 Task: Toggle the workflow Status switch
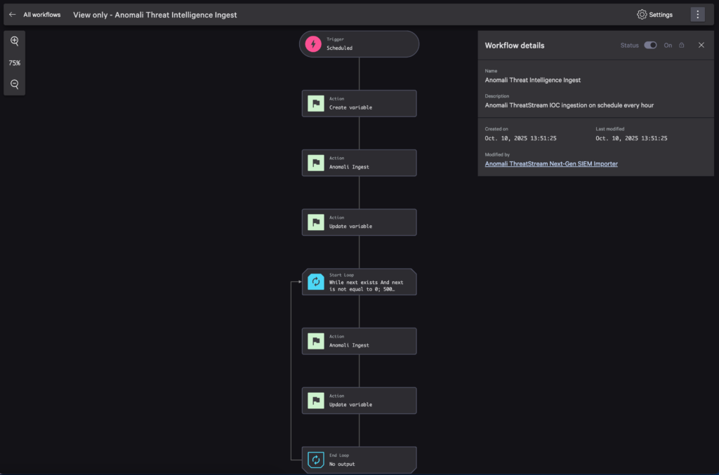(x=650, y=46)
